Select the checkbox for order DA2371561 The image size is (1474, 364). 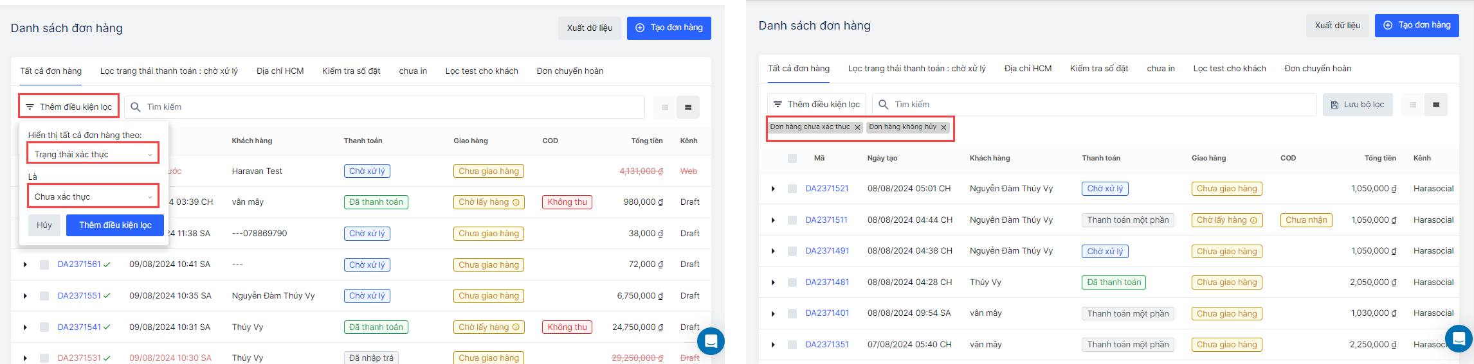[44, 264]
